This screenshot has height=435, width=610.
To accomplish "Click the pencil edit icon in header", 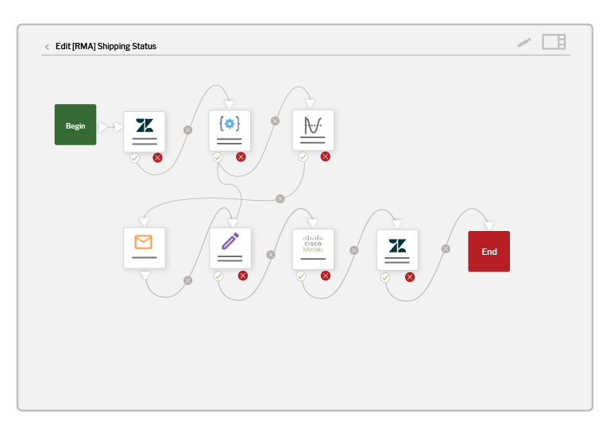I will click(524, 42).
